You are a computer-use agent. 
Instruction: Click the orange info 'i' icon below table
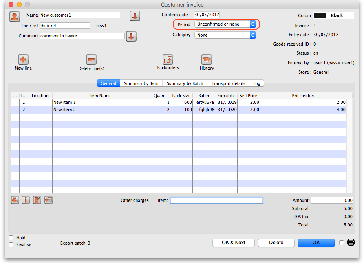(x=26, y=200)
